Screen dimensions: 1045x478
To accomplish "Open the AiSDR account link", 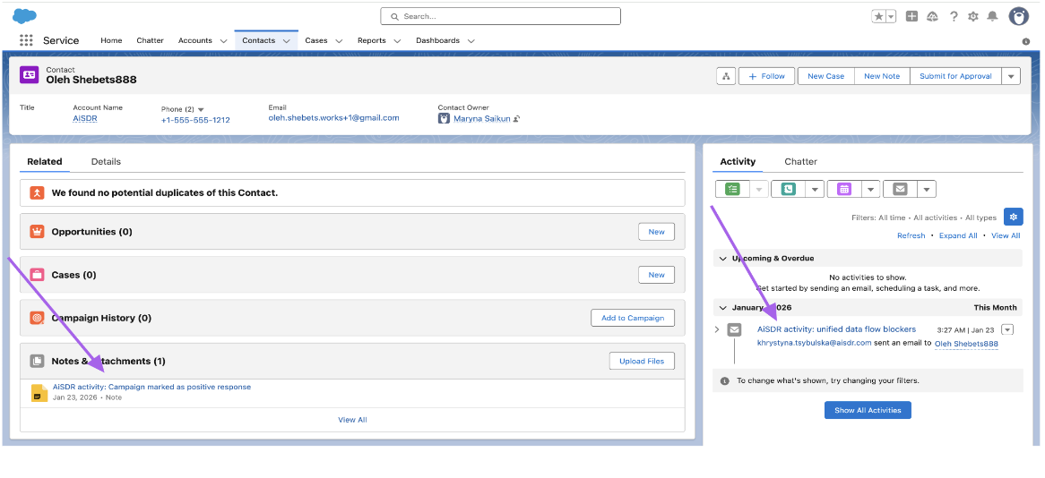I will (85, 118).
